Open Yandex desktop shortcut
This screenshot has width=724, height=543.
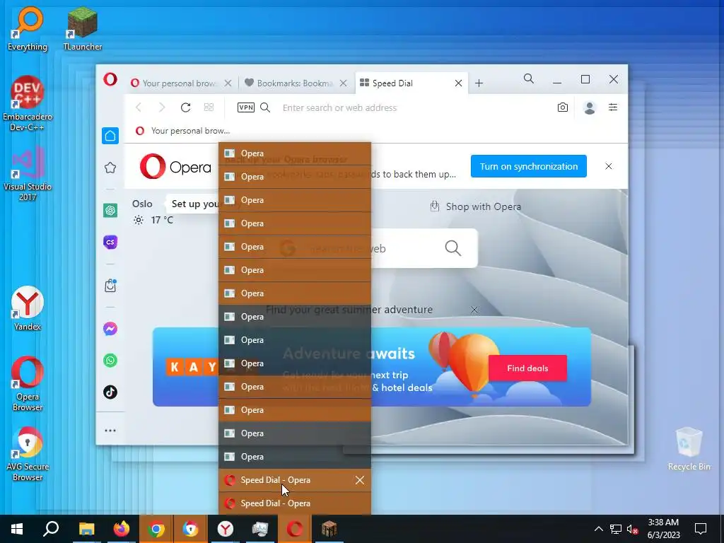pos(28,308)
